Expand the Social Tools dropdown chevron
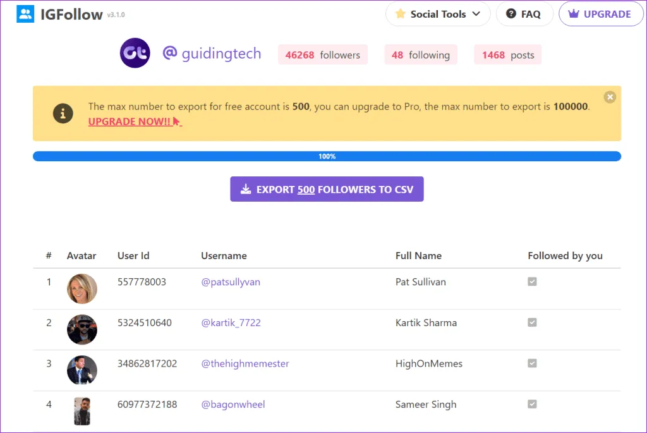 (x=476, y=14)
